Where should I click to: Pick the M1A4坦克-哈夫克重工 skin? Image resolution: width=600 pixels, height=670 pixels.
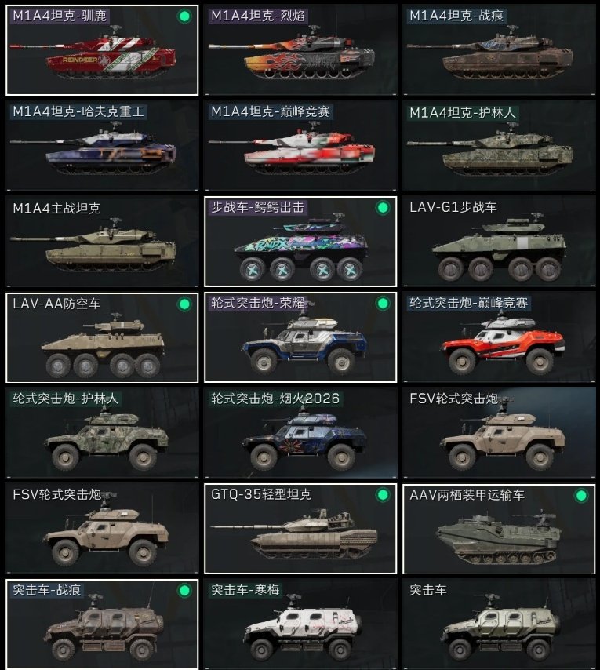(x=102, y=146)
